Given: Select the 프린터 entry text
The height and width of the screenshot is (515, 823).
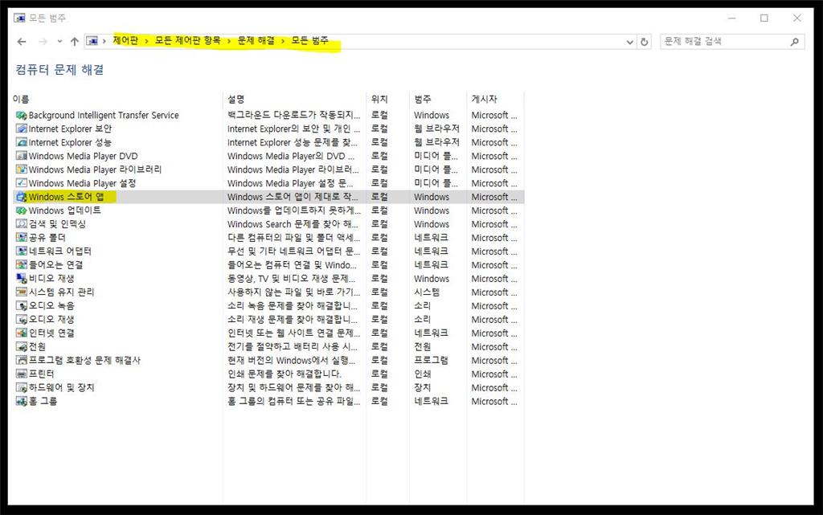Looking at the screenshot, I should click(x=42, y=374).
